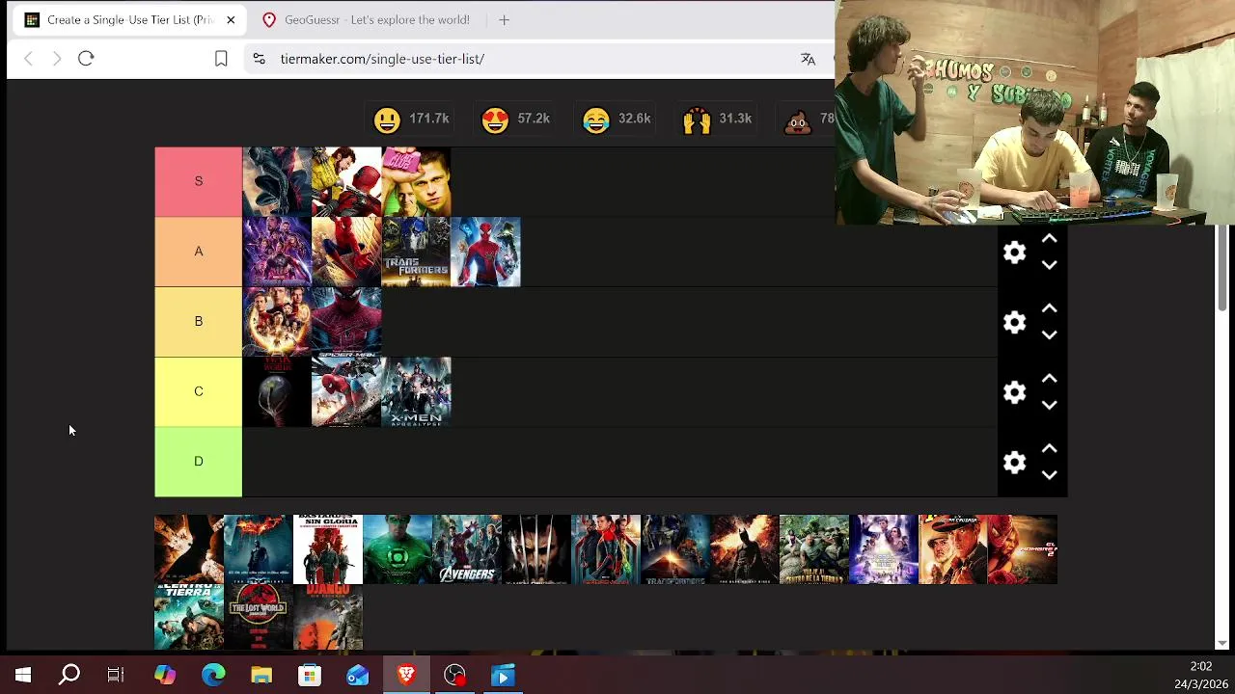
Task: Pick Avengers poster from unranked pool
Action: (467, 549)
